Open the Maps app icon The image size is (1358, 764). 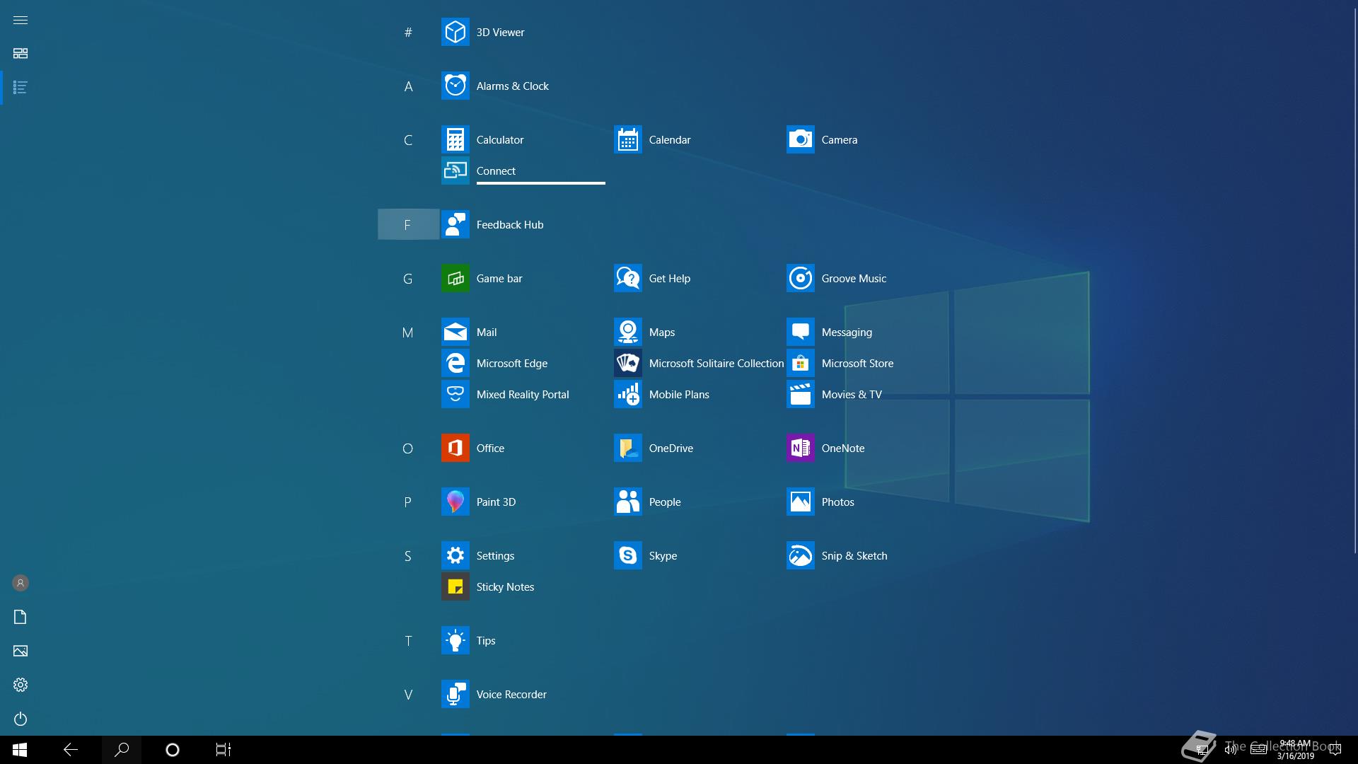[627, 332]
